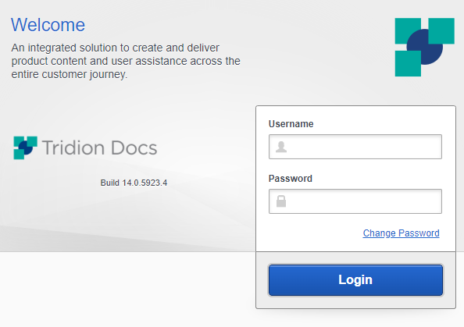Click the large teal logo at top right
The height and width of the screenshot is (327, 464).
[x=425, y=47]
